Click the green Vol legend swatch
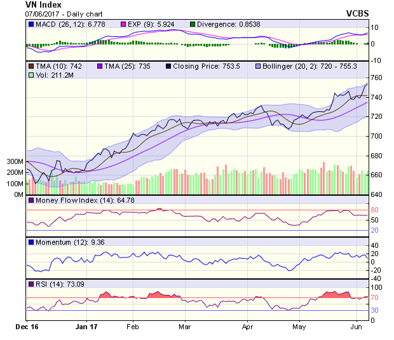Viewport: 394px width, 340px height. click(31, 75)
